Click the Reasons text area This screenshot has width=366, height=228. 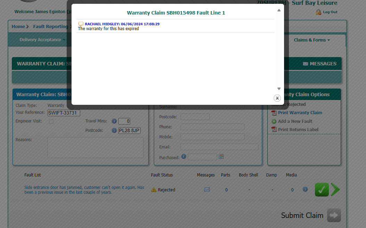click(95, 147)
